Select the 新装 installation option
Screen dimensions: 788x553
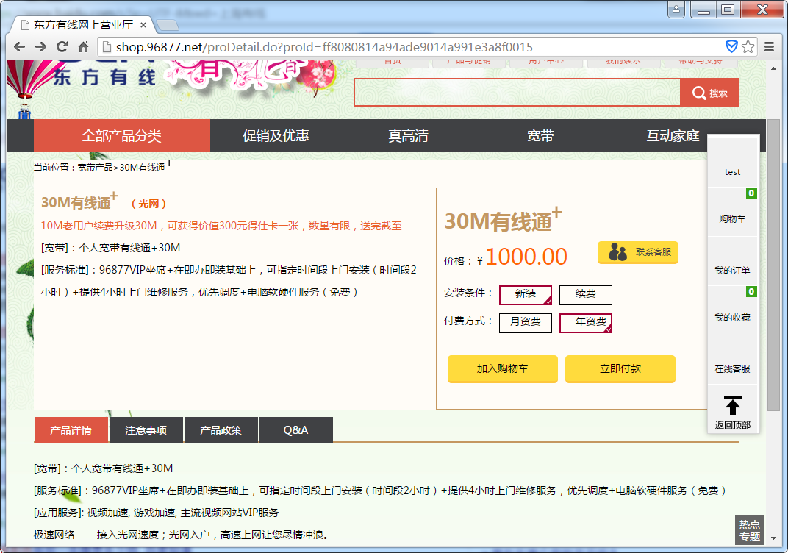pos(526,295)
